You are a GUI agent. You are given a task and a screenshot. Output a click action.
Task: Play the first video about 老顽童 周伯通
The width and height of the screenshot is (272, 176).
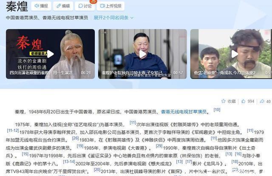pyautogui.click(x=50, y=54)
